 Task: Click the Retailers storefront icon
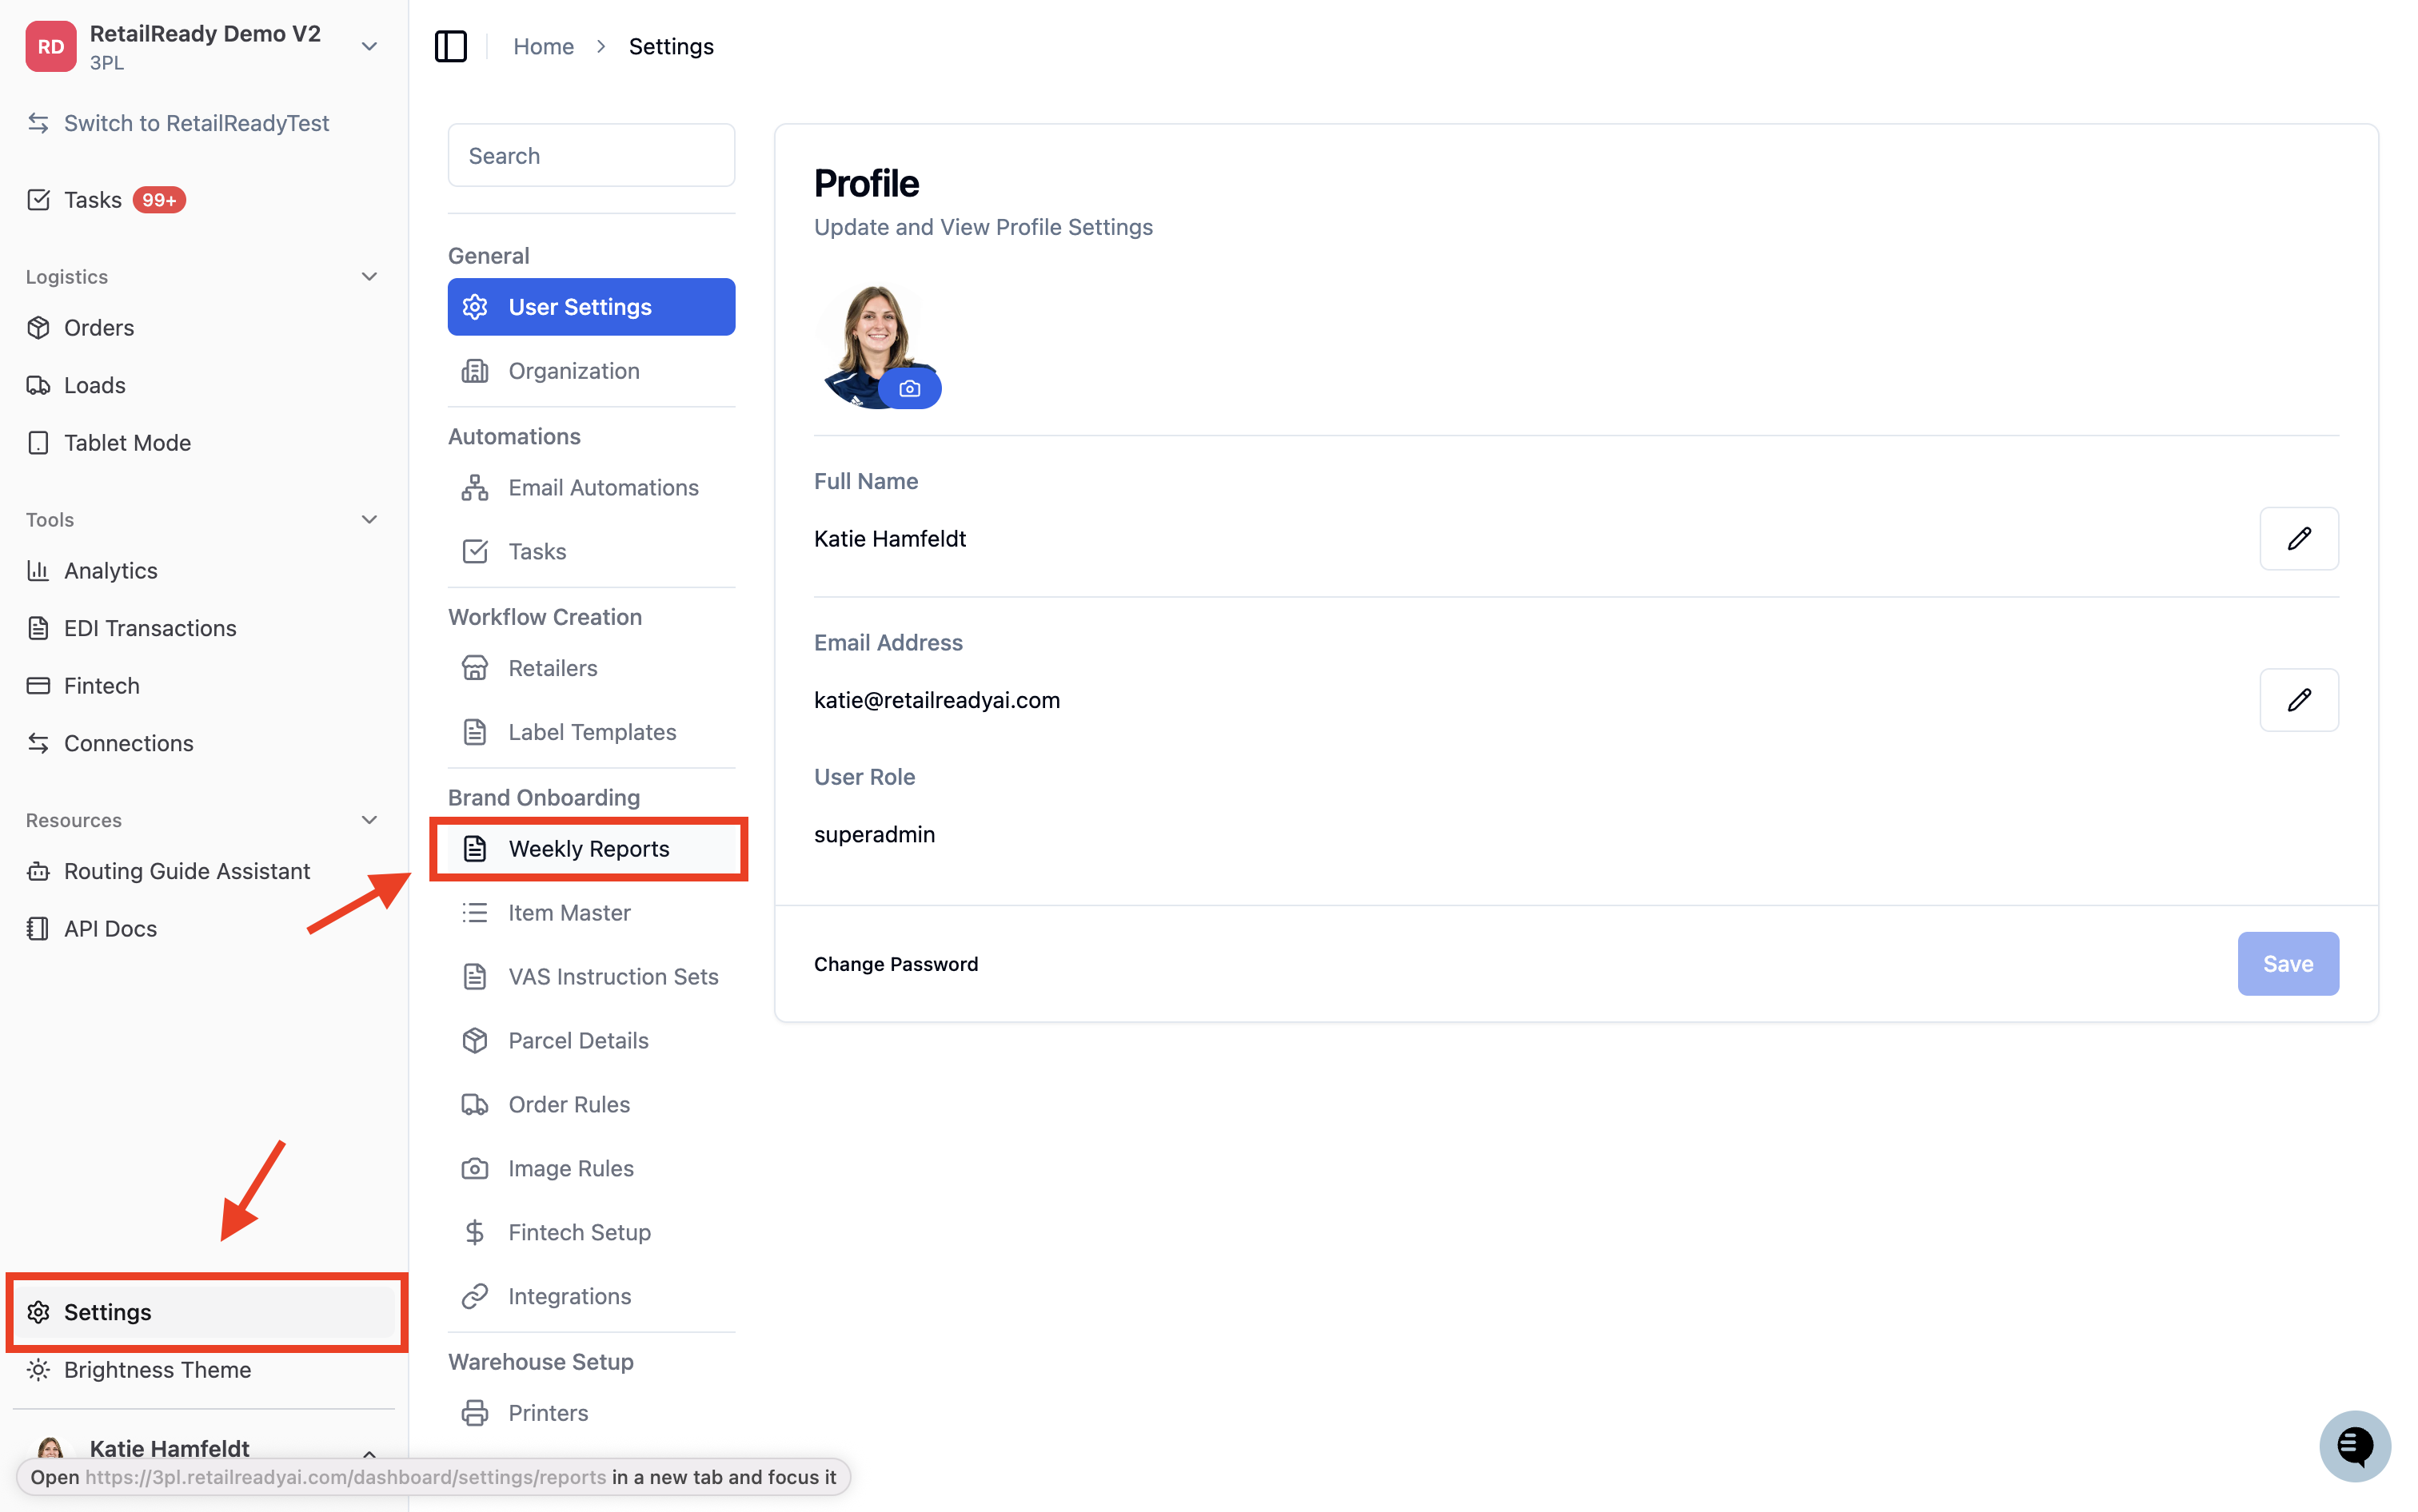coord(474,668)
